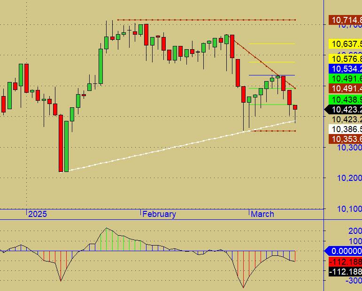
Task: Click the tall red January low candle
Action: pyautogui.click(x=61, y=143)
